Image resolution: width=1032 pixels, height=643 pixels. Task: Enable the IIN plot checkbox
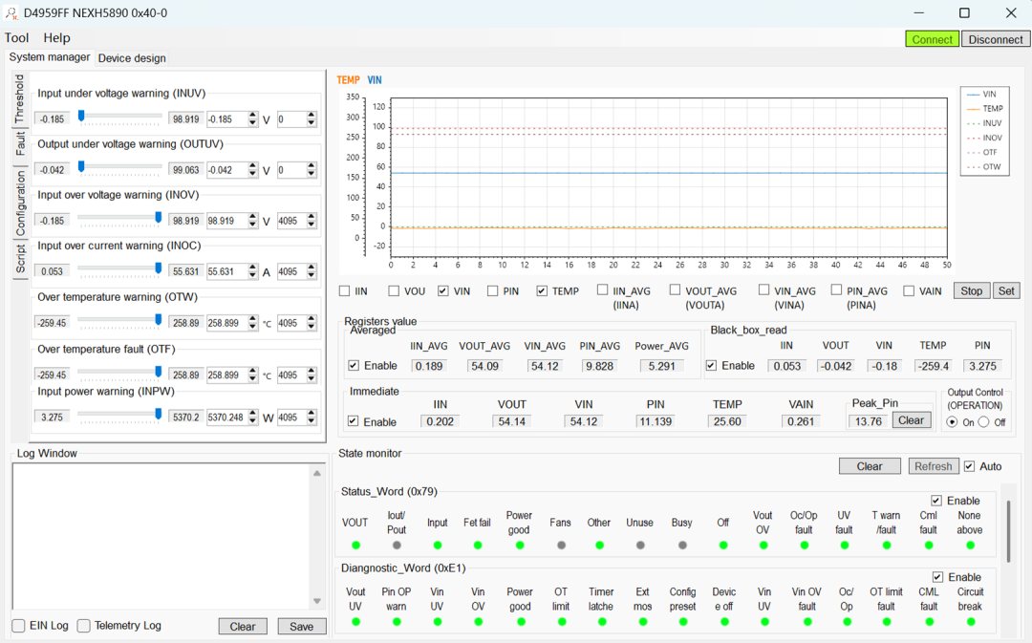coord(344,290)
